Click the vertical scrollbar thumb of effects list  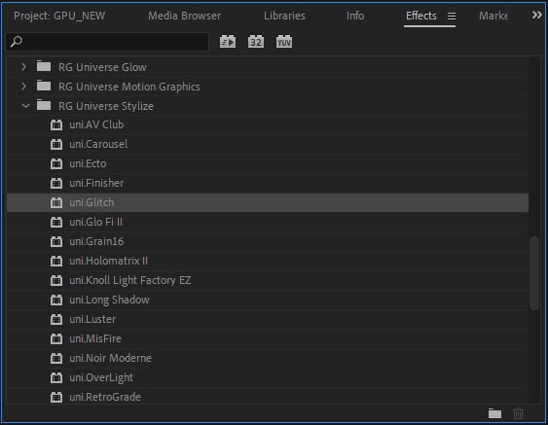pos(533,273)
